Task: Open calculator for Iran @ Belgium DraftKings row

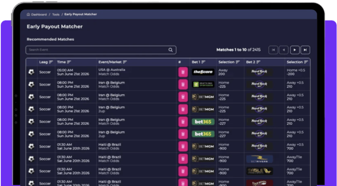Action: 183,84
